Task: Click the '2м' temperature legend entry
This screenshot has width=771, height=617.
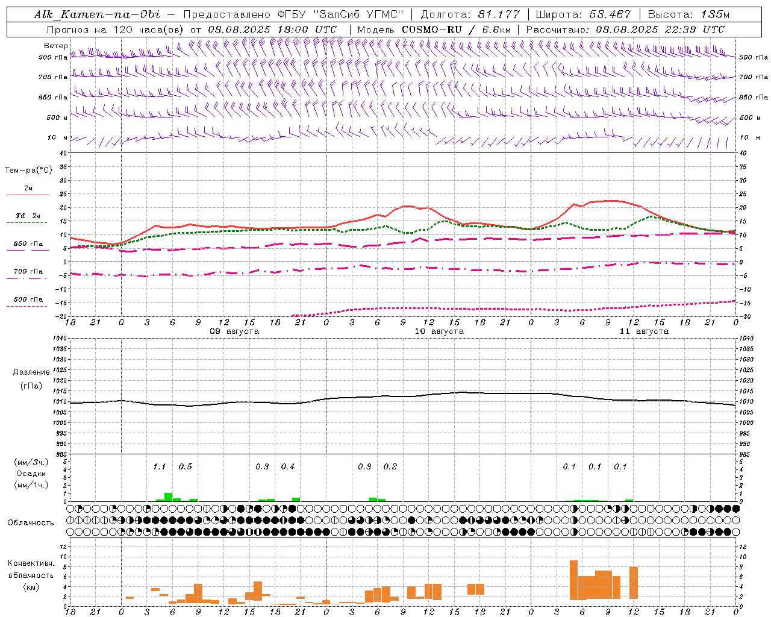Action: (28, 188)
